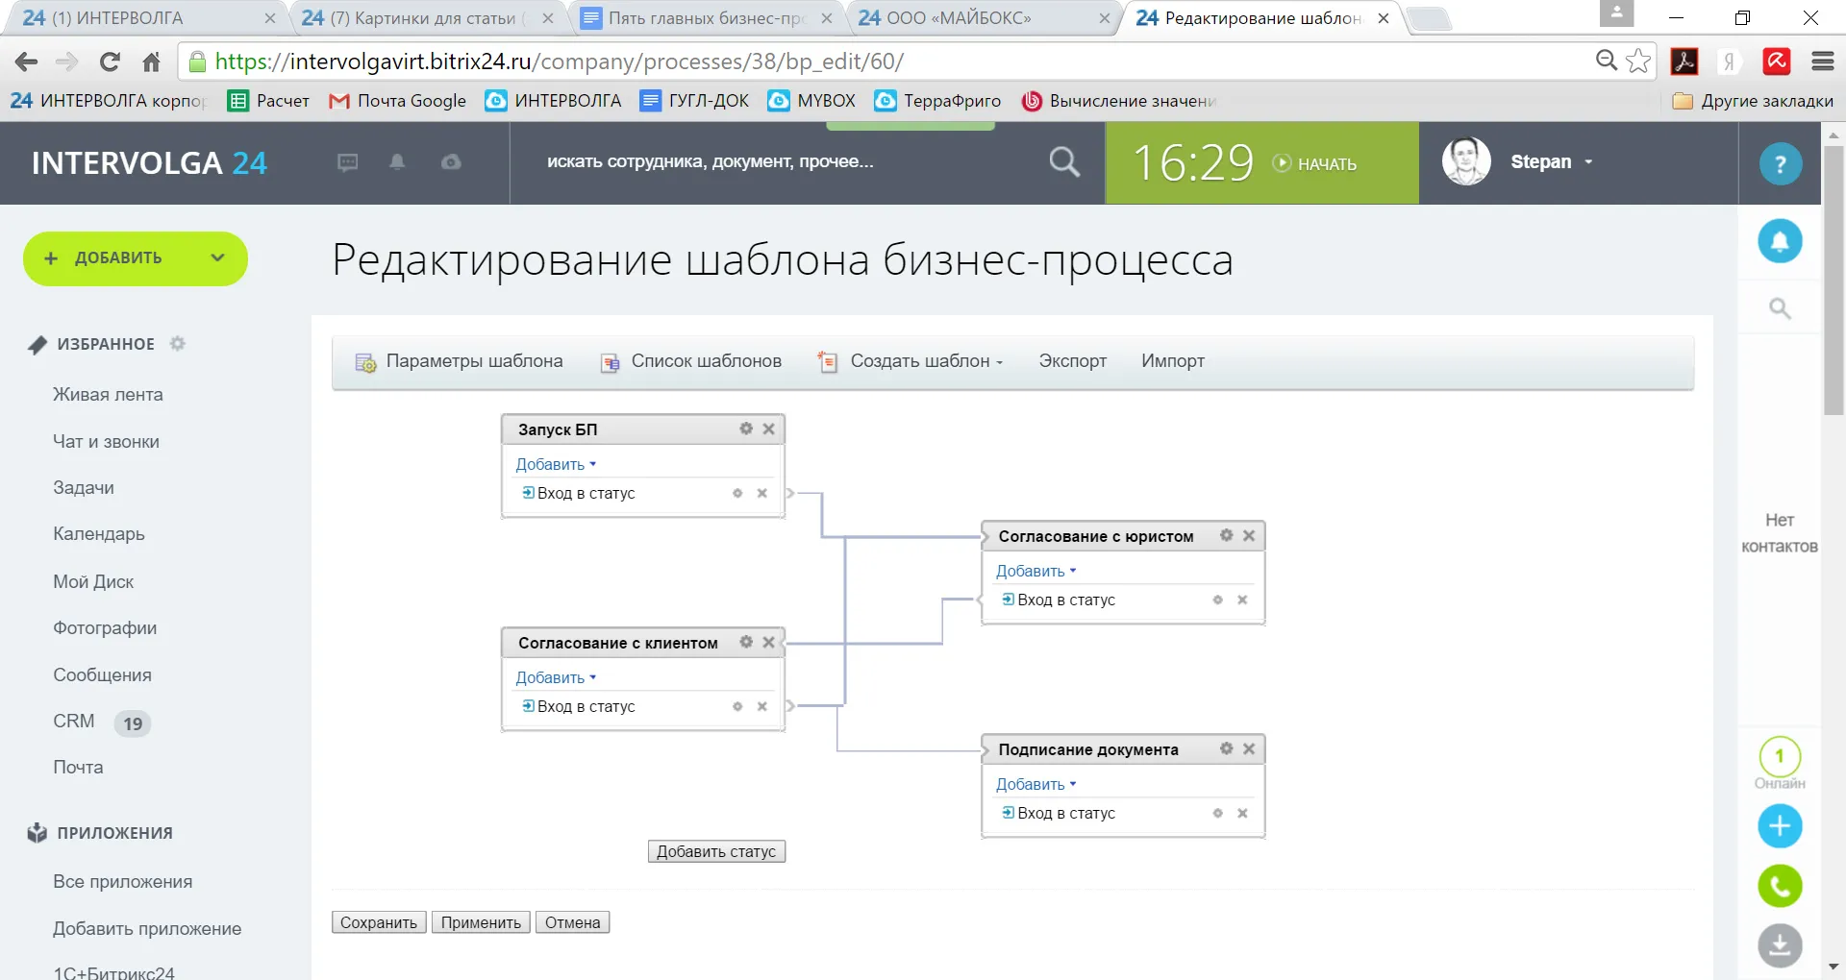Bookmark page with the star icon
Screen dimensions: 1846x980
point(1638,61)
